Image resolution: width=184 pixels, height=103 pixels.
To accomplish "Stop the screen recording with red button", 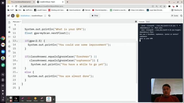I will pos(11,100).
